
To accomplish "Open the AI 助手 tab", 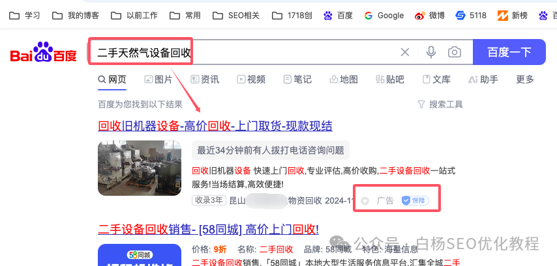I will [x=483, y=79].
